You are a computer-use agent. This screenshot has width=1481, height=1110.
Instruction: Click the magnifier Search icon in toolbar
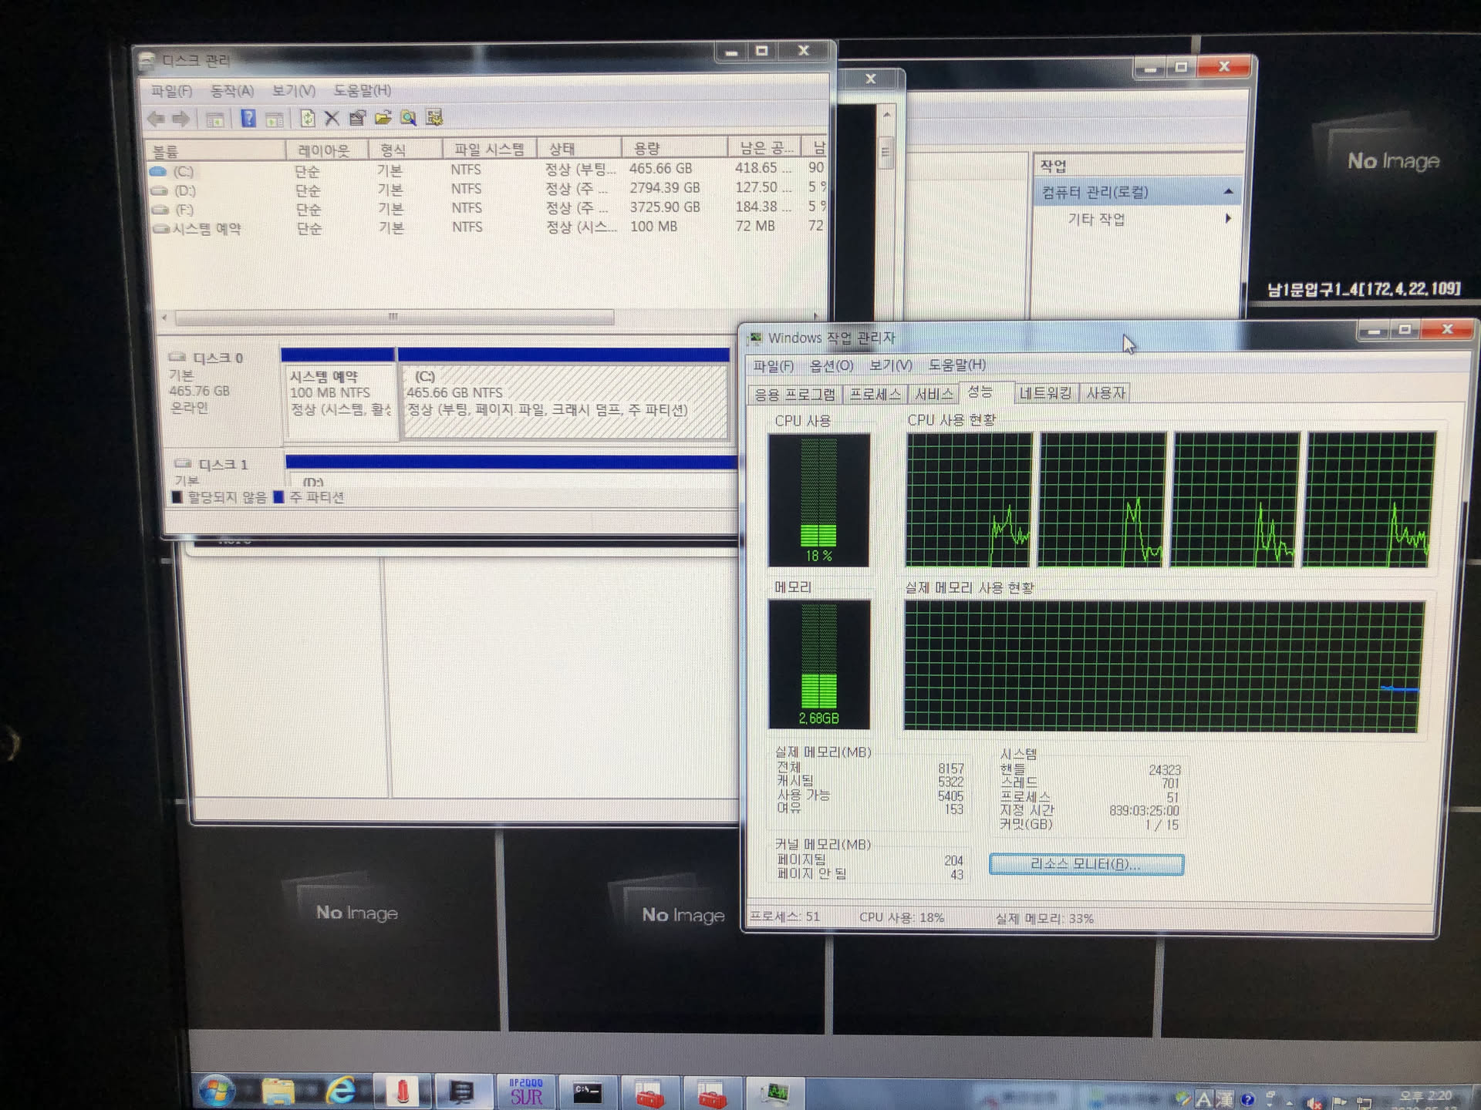(x=408, y=118)
